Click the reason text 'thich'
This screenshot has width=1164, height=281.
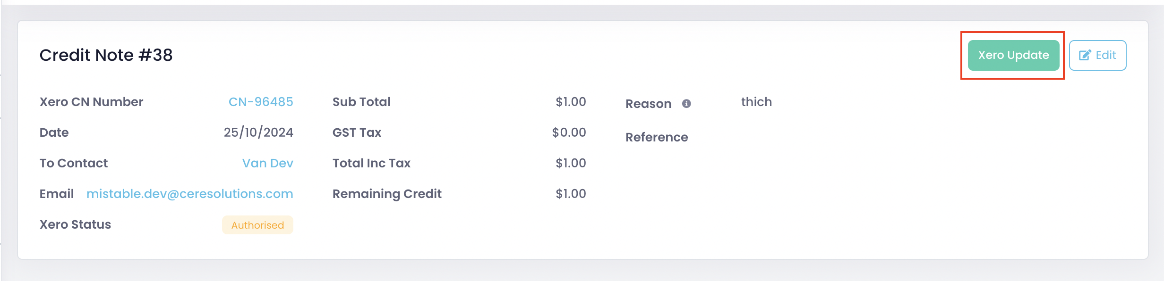click(756, 102)
